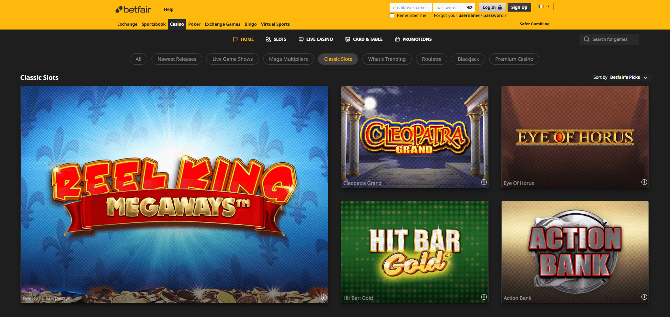Switch to the Exchange product tab
Image resolution: width=670 pixels, height=317 pixels.
point(128,24)
